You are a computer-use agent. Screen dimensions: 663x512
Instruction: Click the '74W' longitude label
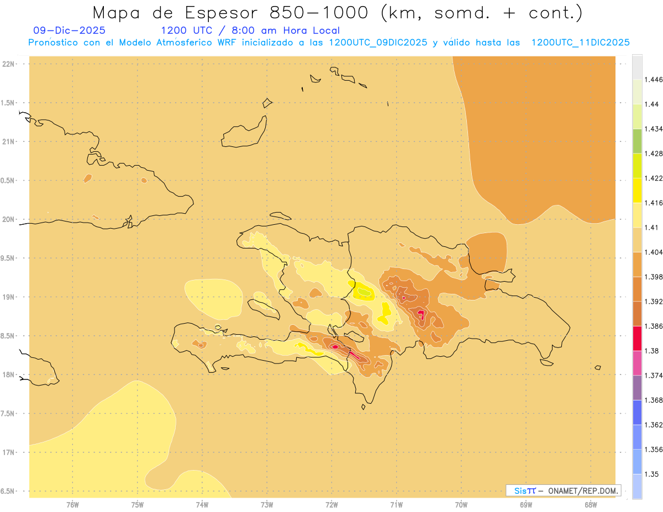tap(202, 505)
